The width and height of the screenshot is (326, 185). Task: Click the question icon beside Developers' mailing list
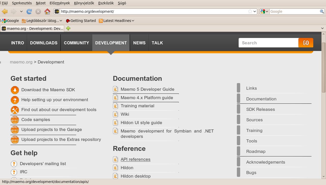14,164
